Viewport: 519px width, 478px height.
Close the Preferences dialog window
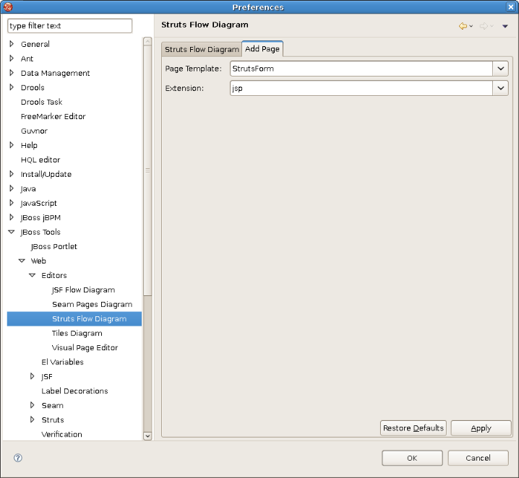point(510,6)
